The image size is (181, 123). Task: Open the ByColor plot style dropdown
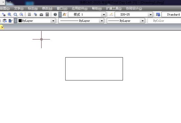(x=164, y=21)
